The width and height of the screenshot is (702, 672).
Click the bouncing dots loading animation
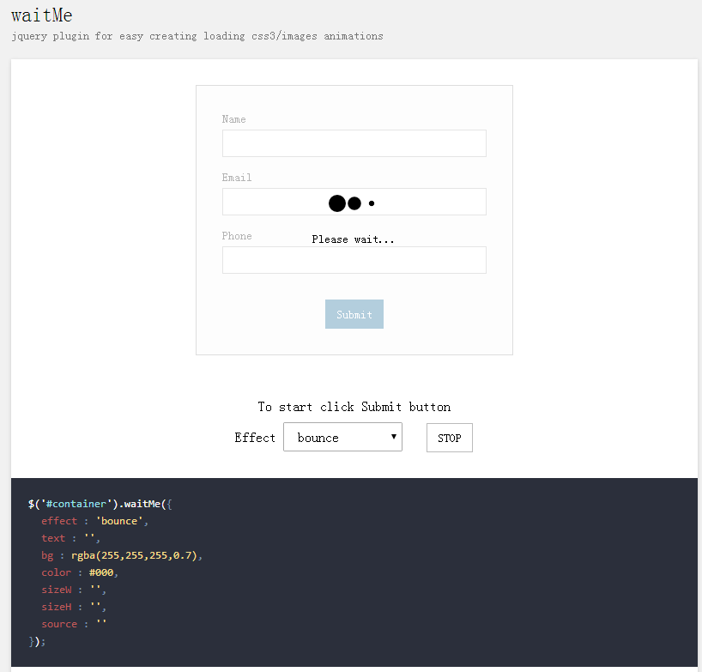[352, 203]
